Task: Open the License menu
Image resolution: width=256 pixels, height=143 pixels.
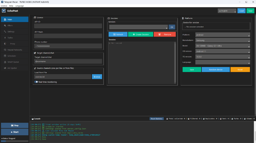Action: tap(4, 6)
